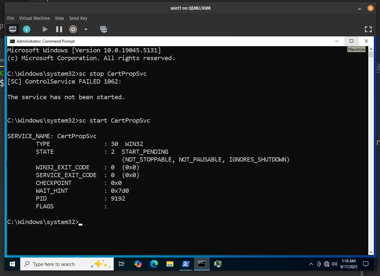
Task: Pause the virtual machine
Action: click(x=59, y=29)
